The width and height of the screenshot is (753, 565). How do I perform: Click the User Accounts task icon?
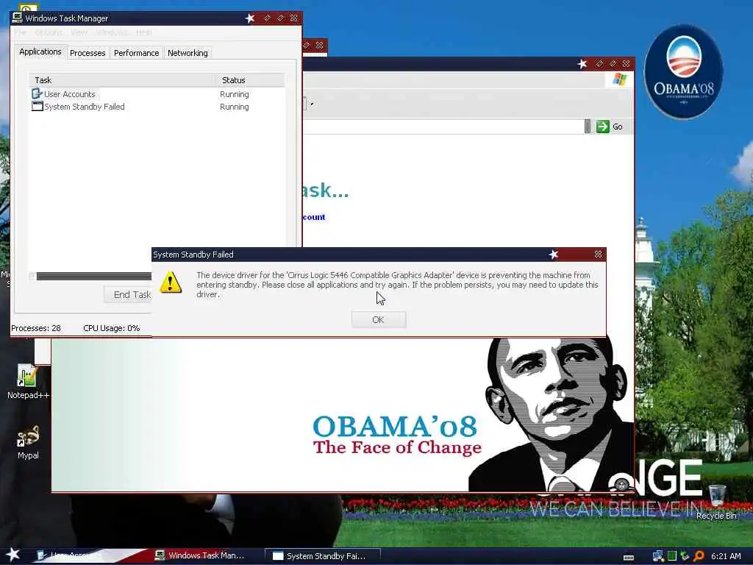[37, 93]
